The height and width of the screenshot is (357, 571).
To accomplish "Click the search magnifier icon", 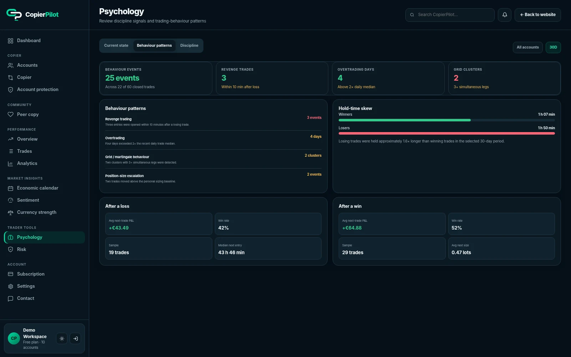I will [412, 15].
